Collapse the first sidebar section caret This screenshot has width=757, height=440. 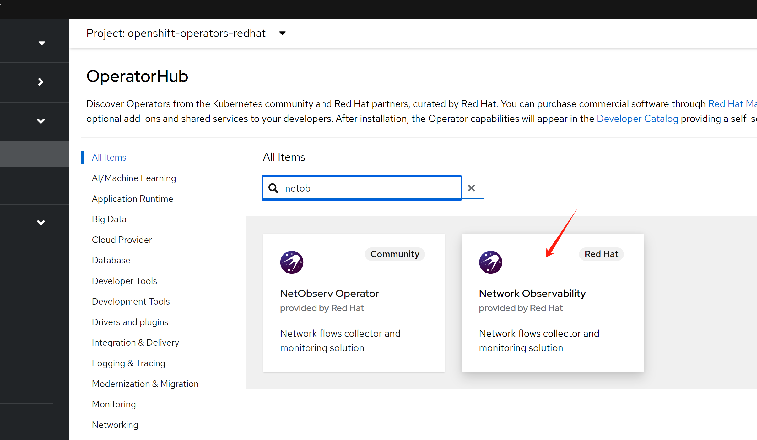pyautogui.click(x=41, y=43)
